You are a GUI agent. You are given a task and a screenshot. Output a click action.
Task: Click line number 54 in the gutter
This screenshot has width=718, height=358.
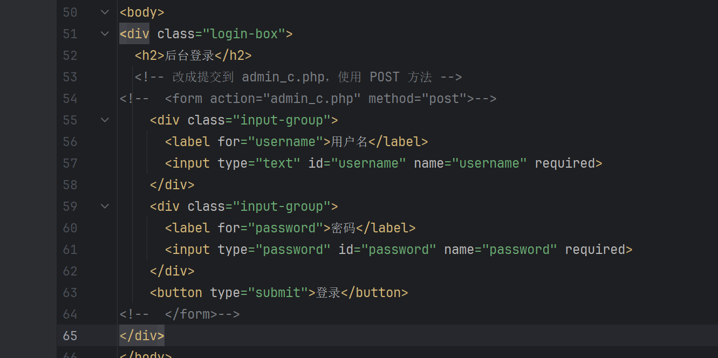click(x=70, y=98)
